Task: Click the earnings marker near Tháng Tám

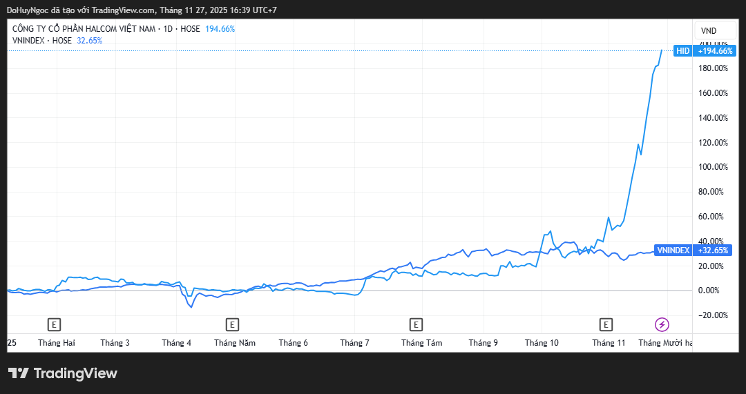Action: (416, 325)
